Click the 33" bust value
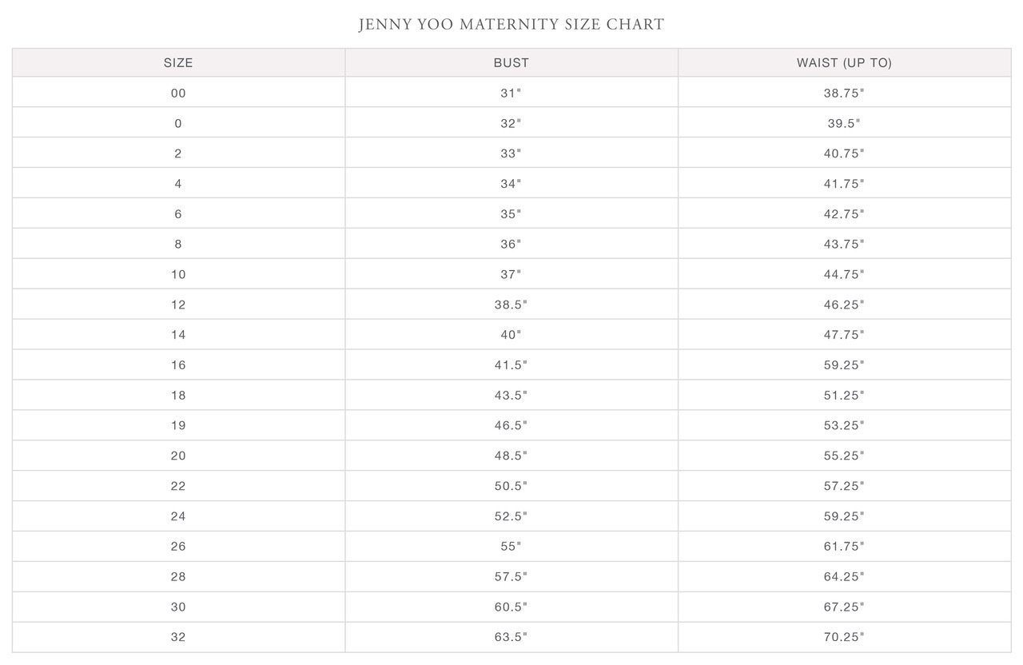 [x=511, y=153]
